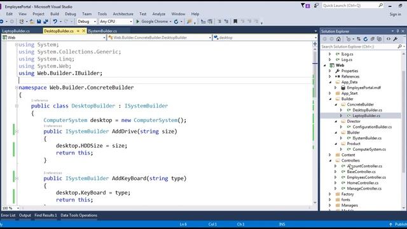407x229 pixels.
Task: Select HomeController.cs in the tree
Action: pyautogui.click(x=362, y=183)
